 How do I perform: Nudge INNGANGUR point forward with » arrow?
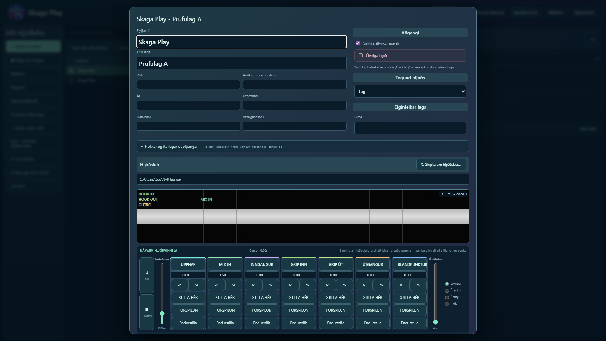coord(270,285)
